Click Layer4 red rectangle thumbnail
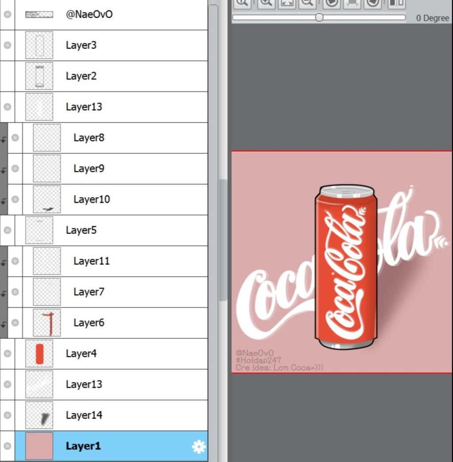The width and height of the screenshot is (453, 462). 39,353
